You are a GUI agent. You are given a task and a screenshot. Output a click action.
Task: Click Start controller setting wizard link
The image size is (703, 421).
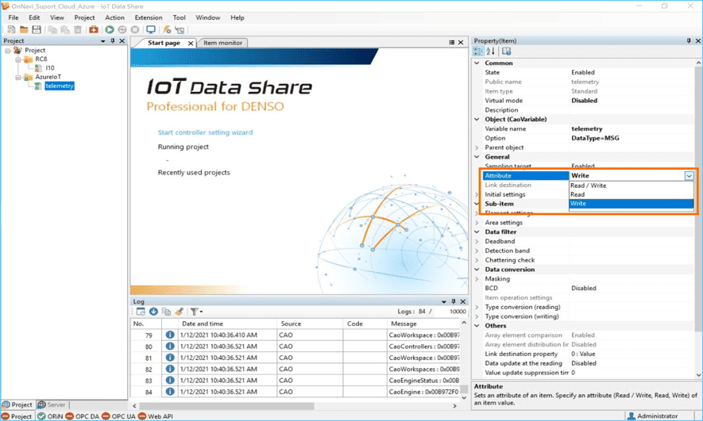pos(206,132)
